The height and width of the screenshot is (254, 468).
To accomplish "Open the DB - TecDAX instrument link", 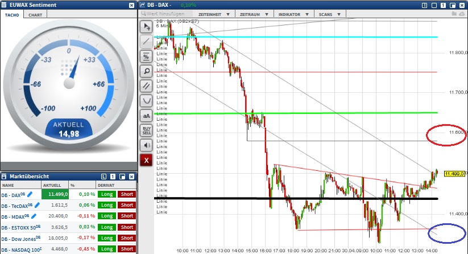I will (x=16, y=206).
